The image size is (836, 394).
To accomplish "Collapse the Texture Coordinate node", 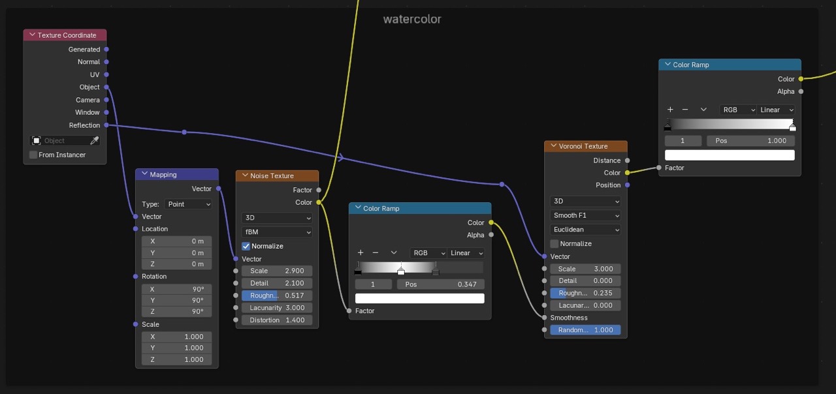I will click(x=31, y=35).
